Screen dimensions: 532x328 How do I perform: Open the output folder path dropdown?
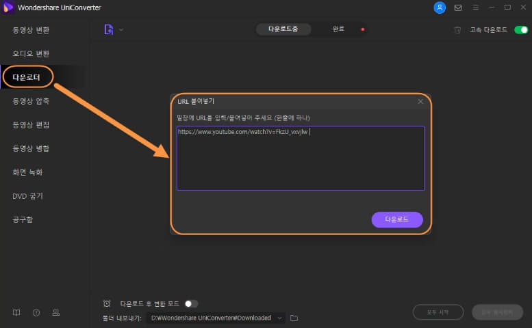point(216,318)
